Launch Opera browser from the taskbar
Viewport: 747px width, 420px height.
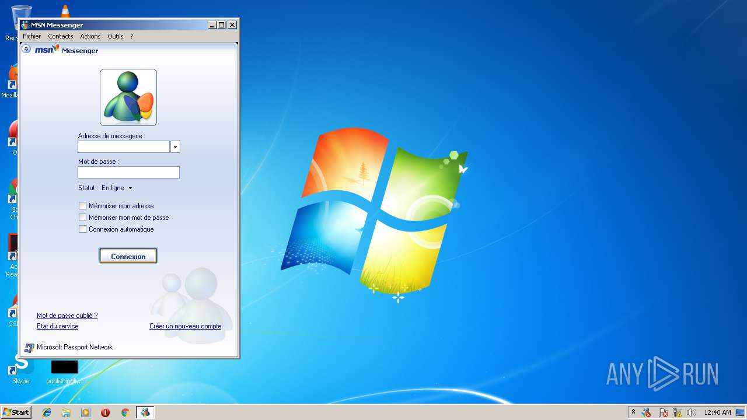tap(105, 412)
